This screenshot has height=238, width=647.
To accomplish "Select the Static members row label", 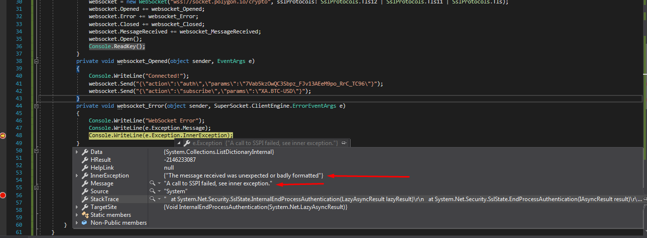I will pyautogui.click(x=111, y=215).
